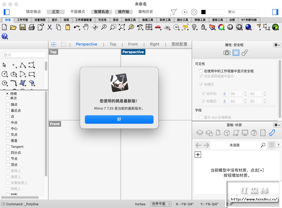Enable the Tangent osnap checkbox
Viewport: 282px width, 208px height.
pyautogui.click(x=8, y=147)
